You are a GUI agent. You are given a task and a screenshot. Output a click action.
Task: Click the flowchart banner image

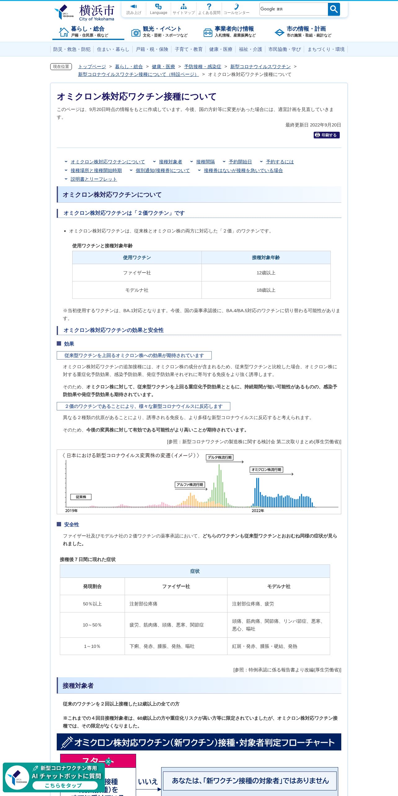[199, 742]
